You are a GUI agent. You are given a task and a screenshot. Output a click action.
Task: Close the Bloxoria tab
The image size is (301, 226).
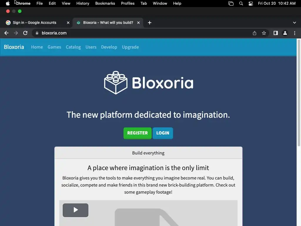pyautogui.click(x=138, y=23)
